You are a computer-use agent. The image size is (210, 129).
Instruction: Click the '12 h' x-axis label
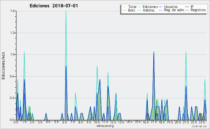113,122
